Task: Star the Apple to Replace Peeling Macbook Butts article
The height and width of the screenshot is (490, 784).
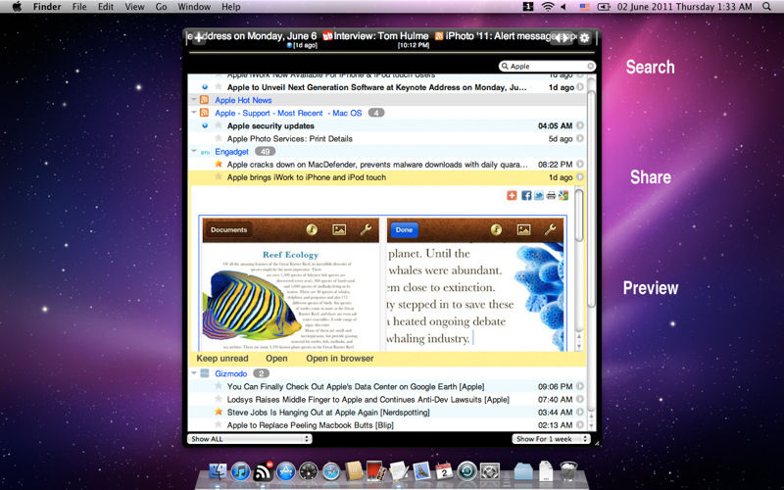Action: 218,425
